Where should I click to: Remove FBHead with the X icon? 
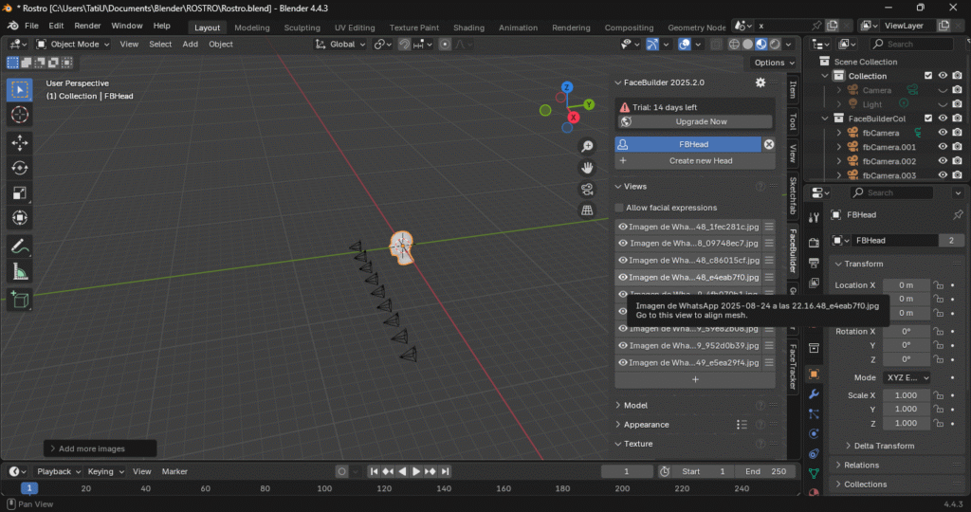769,144
